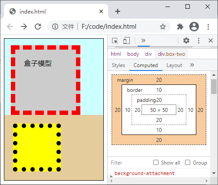Switch to the Styles tab
Screen dimensions: 218x185
click(x=118, y=65)
